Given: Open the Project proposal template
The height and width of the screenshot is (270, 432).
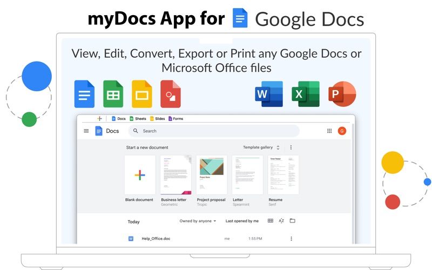Looking at the screenshot, I should pyautogui.click(x=212, y=175).
